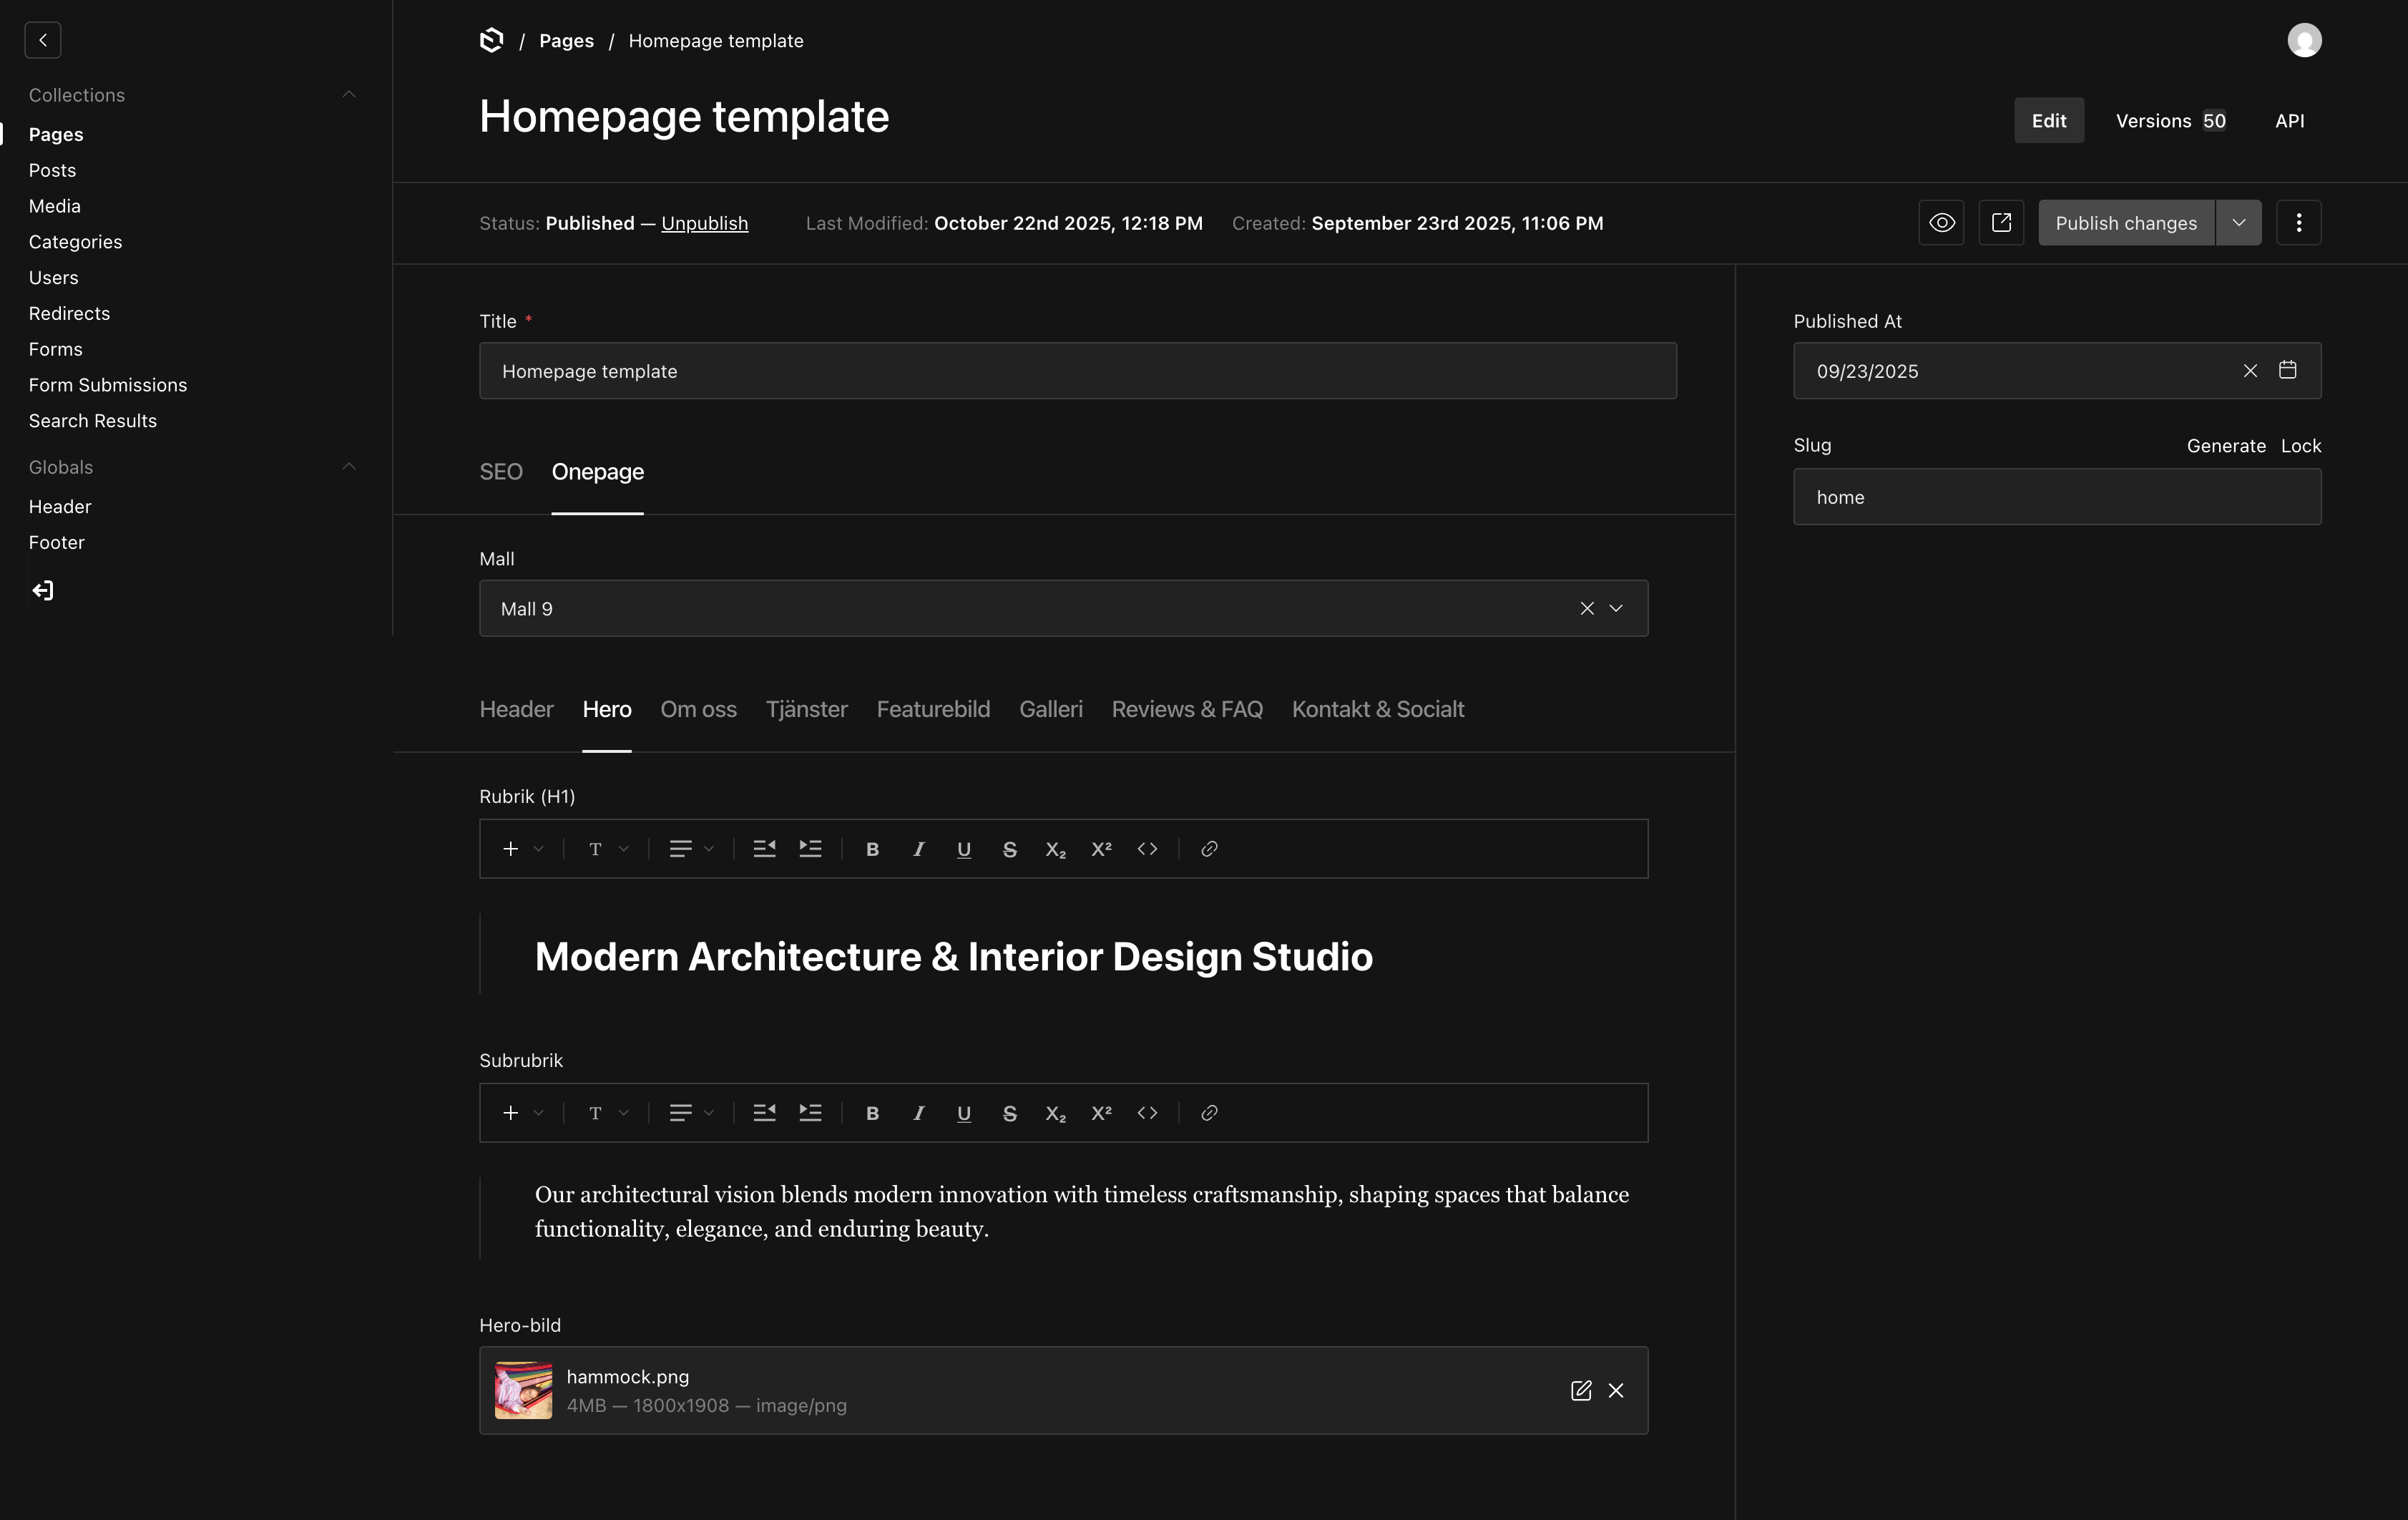
Task: Open the Mall selection dropdown
Action: click(1615, 608)
